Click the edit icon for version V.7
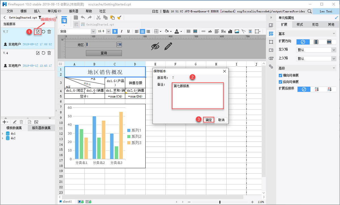The width and height of the screenshot is (340, 205). pos(38,32)
